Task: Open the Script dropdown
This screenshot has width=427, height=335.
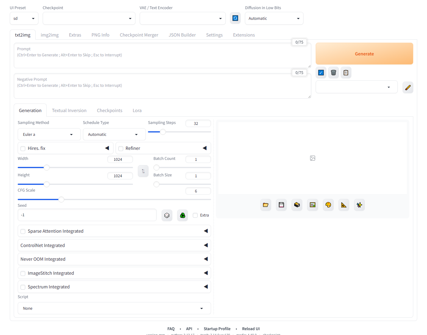Action: [114, 308]
